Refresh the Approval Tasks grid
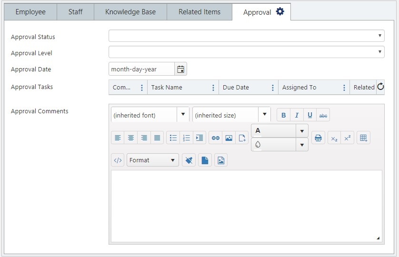This screenshot has height=257, width=399. click(x=380, y=87)
